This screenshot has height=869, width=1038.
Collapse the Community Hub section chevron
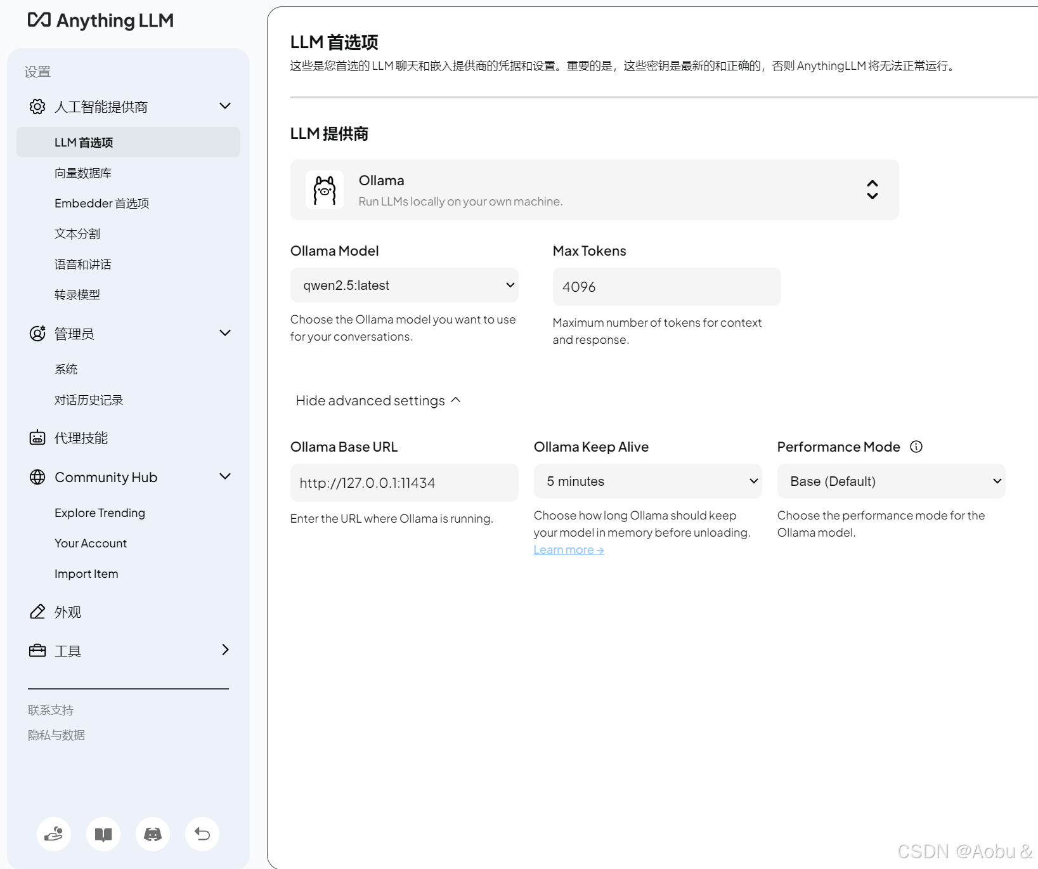click(x=225, y=476)
